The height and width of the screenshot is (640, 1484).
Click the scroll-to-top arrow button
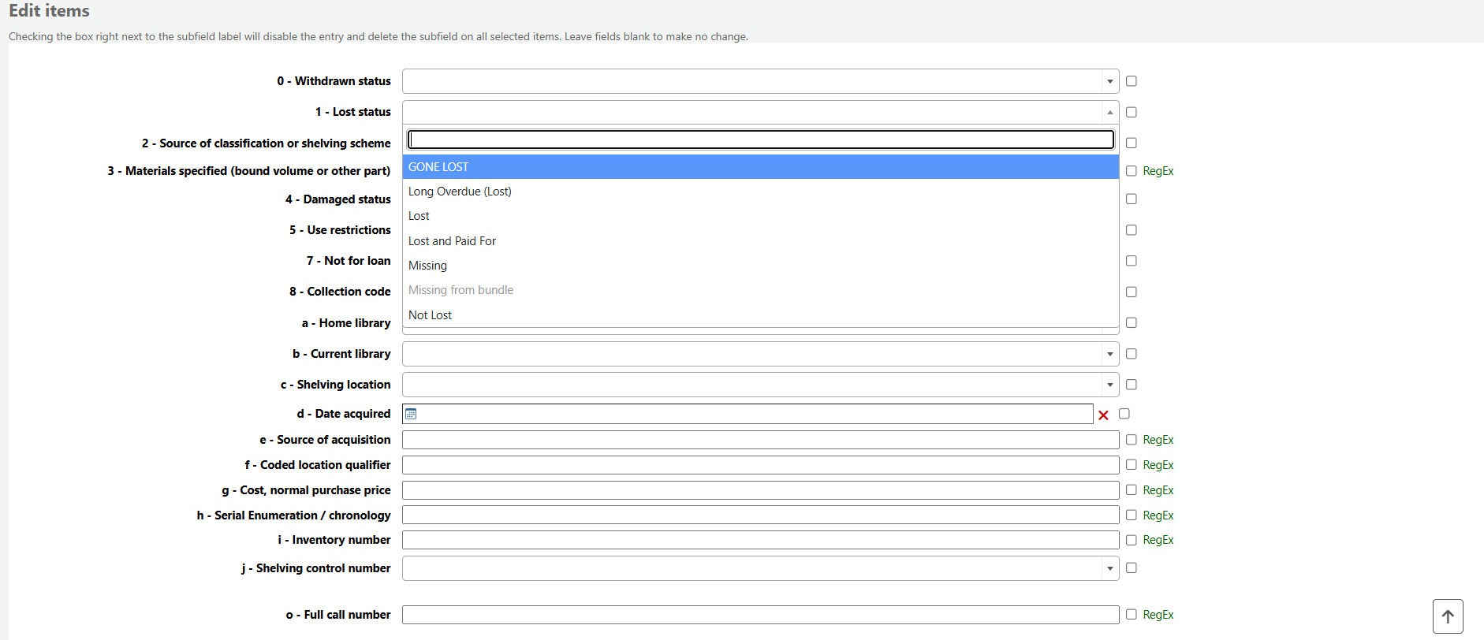[1447, 616]
